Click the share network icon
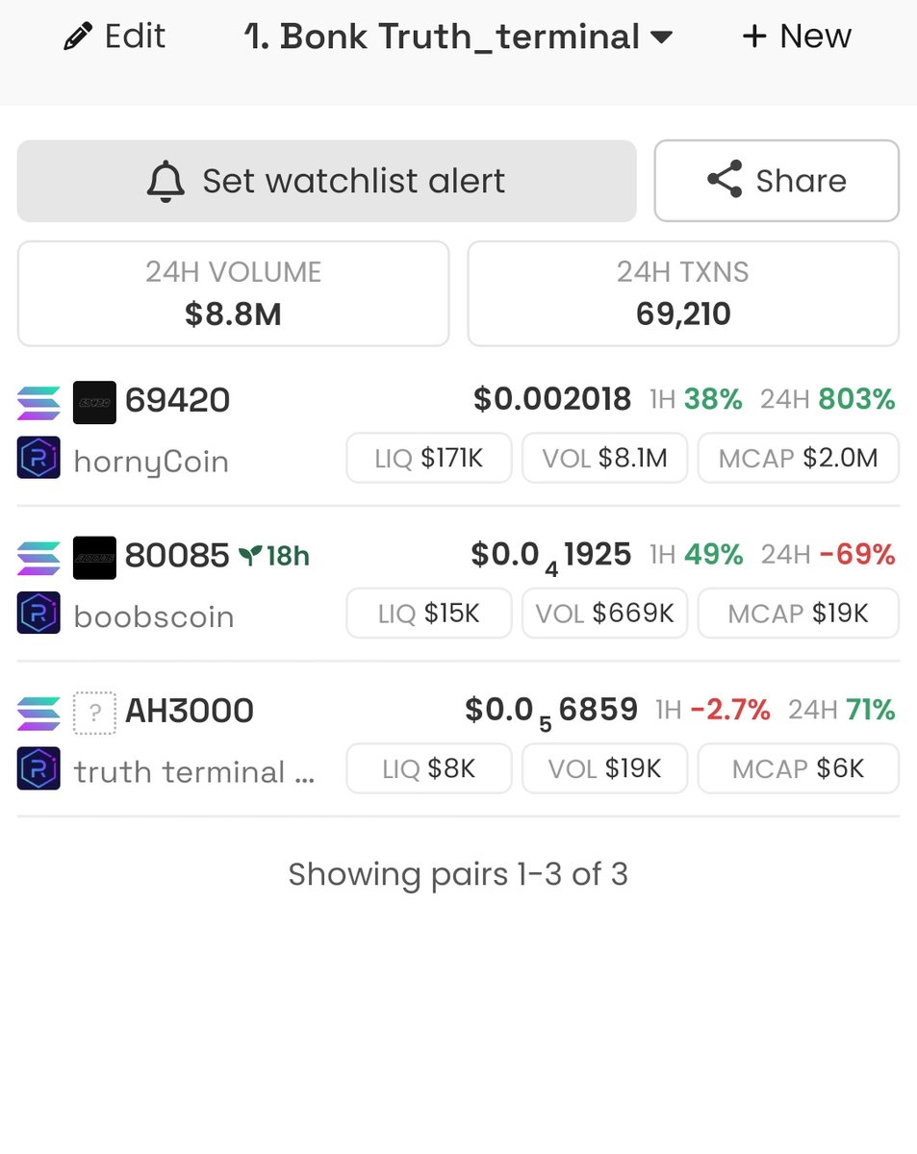The image size is (917, 1154). click(725, 180)
